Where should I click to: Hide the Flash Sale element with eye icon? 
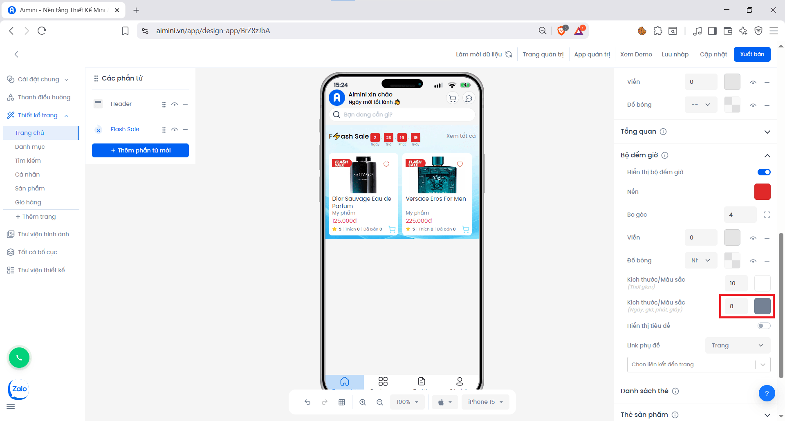[x=175, y=130]
